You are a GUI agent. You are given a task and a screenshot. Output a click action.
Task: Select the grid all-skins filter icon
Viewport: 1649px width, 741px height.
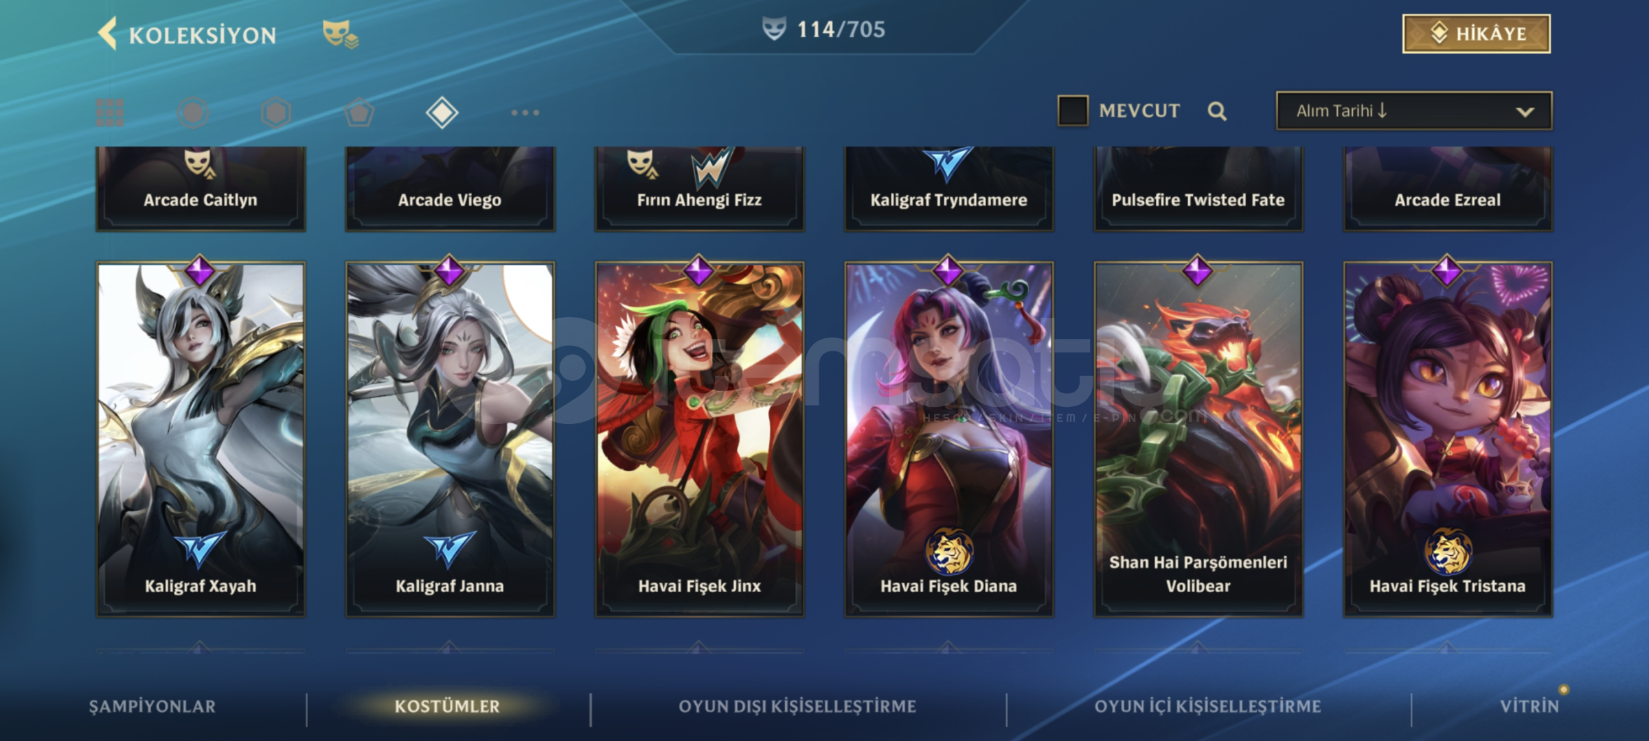[110, 113]
